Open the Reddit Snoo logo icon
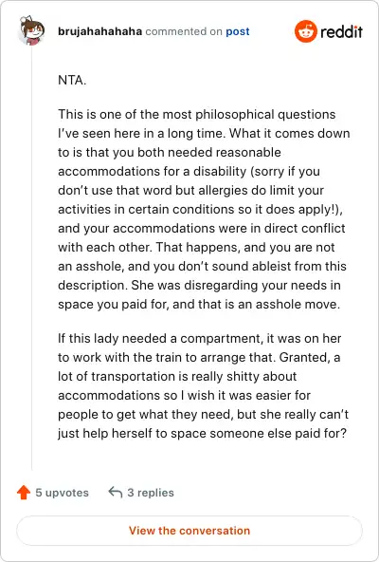Viewport: 379px width, 562px height. [306, 31]
